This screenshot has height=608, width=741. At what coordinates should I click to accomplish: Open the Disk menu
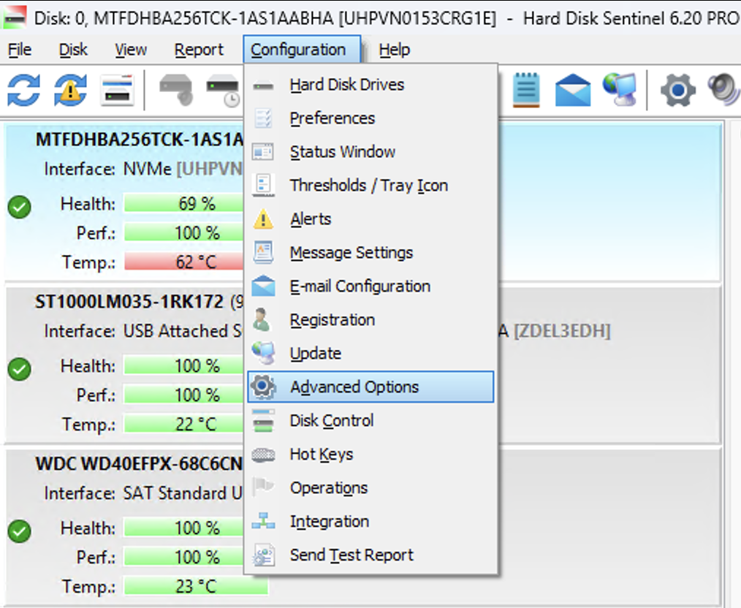coord(73,50)
